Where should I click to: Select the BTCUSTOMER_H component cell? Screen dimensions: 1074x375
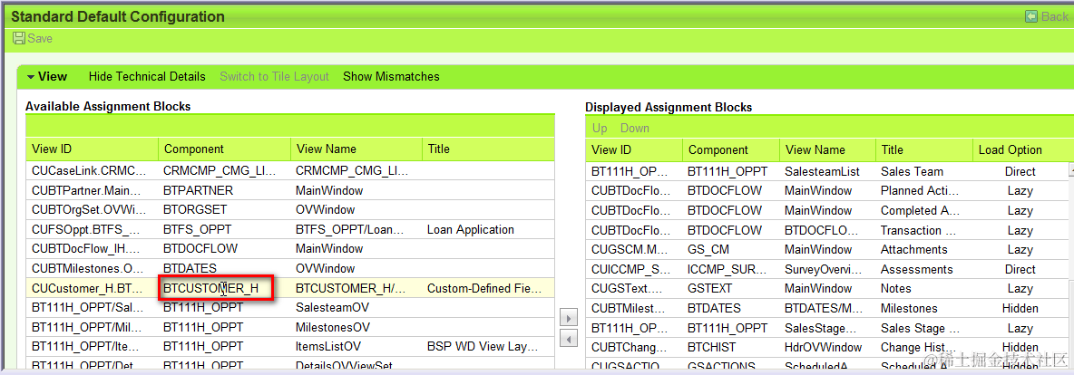pyautogui.click(x=224, y=288)
